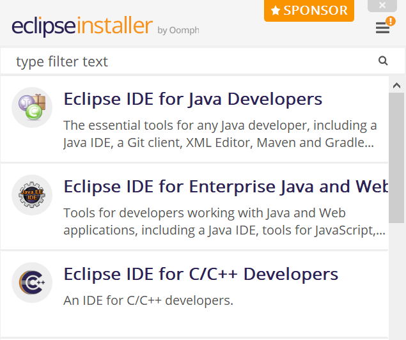The width and height of the screenshot is (406, 340).
Task: Click the star icon on Sponsor button
Action: pos(276,11)
